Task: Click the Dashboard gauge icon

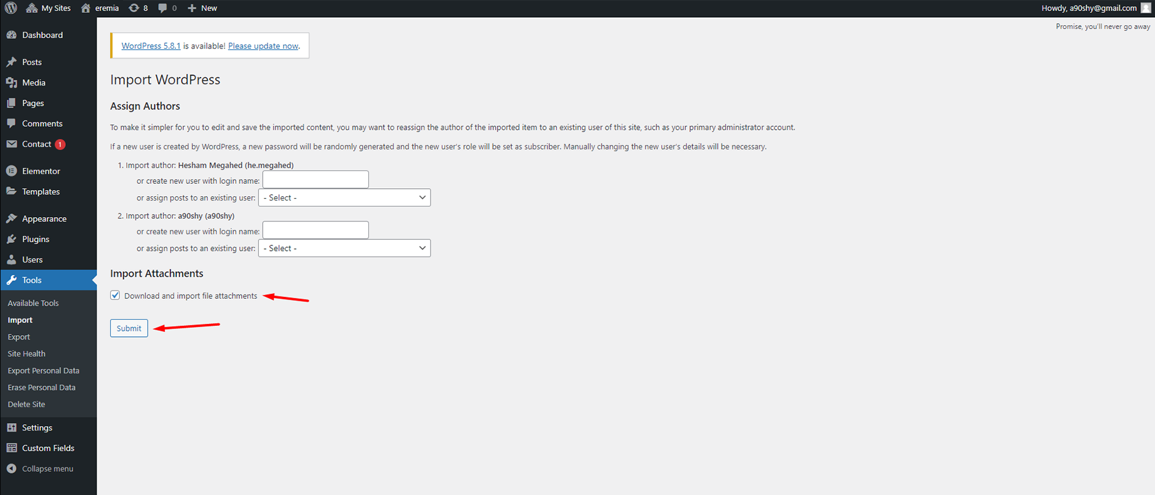Action: (x=12, y=35)
